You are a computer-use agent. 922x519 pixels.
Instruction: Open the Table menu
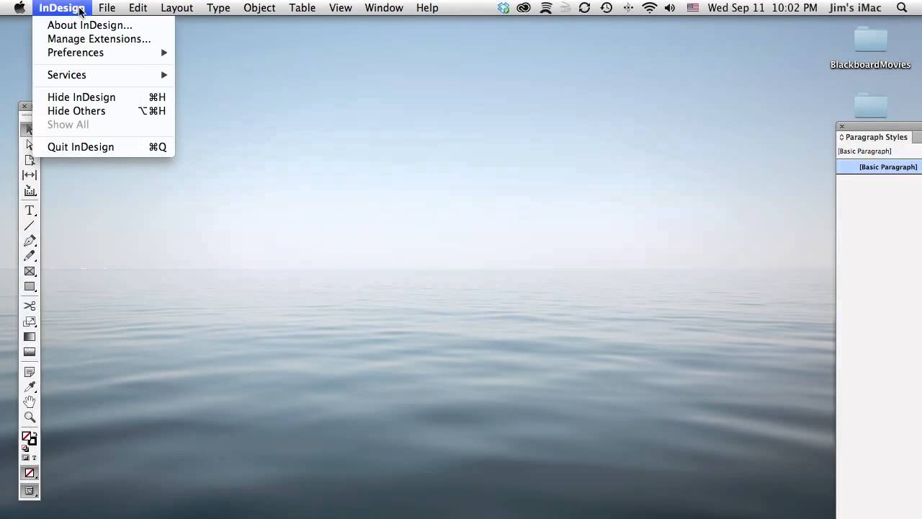click(303, 8)
